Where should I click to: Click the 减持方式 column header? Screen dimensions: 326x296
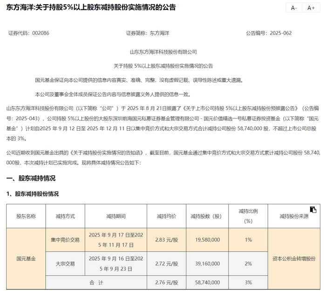pos(65,216)
